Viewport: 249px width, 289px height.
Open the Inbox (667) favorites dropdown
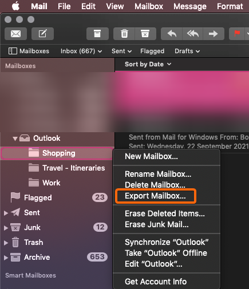81,51
